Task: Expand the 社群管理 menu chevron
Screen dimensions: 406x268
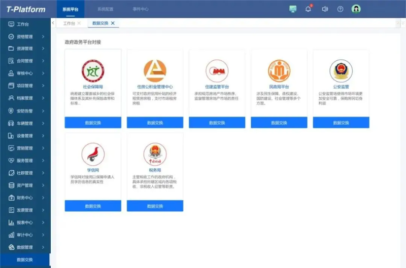Action: click(x=43, y=173)
